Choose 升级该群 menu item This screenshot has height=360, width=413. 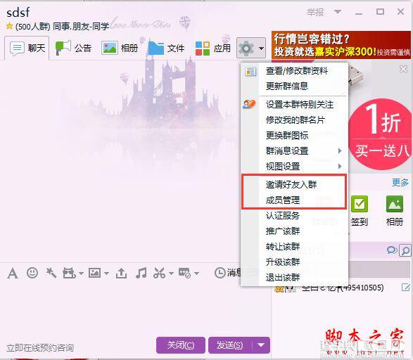coord(283,262)
